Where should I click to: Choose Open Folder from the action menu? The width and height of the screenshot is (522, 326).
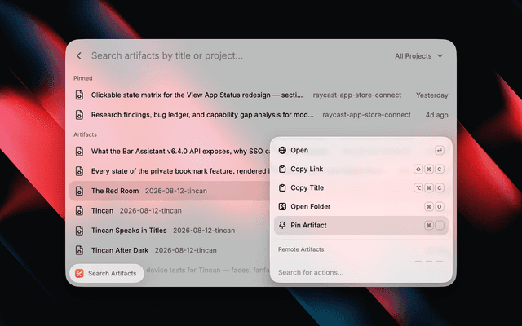click(x=361, y=206)
